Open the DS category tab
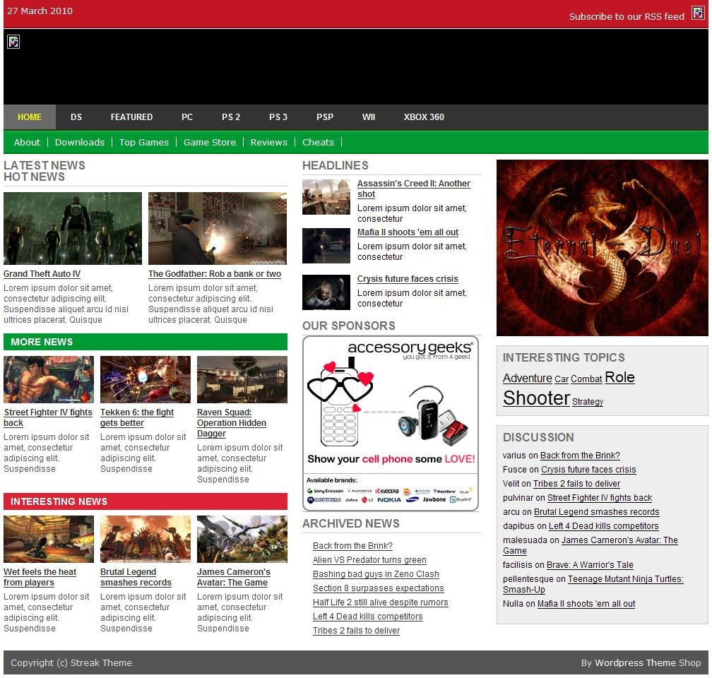The height and width of the screenshot is (678, 712). click(x=76, y=117)
